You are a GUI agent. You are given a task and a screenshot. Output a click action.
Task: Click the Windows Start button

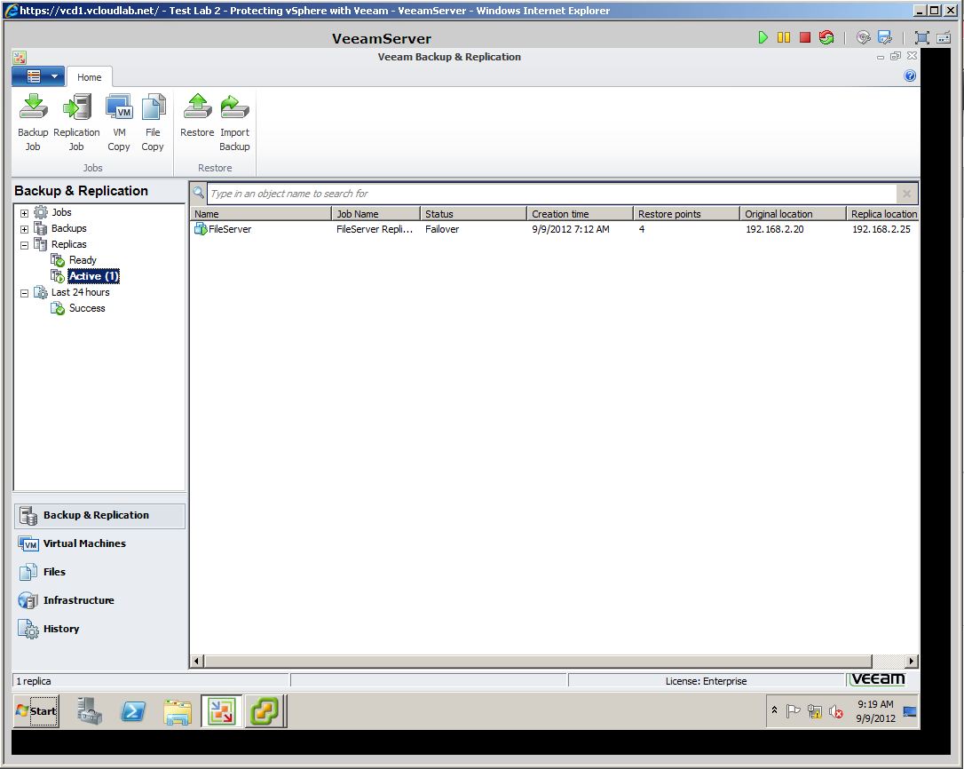click(36, 711)
